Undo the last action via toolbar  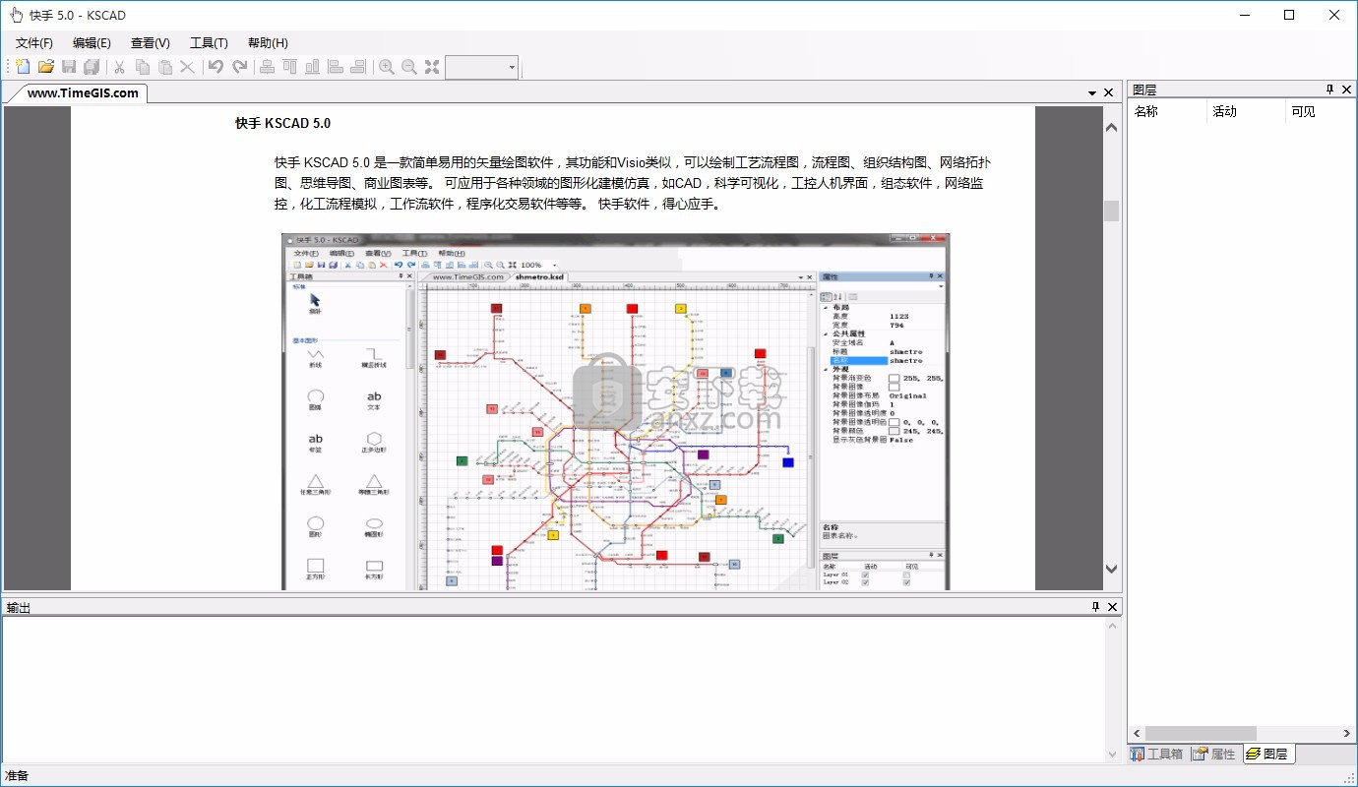click(216, 67)
